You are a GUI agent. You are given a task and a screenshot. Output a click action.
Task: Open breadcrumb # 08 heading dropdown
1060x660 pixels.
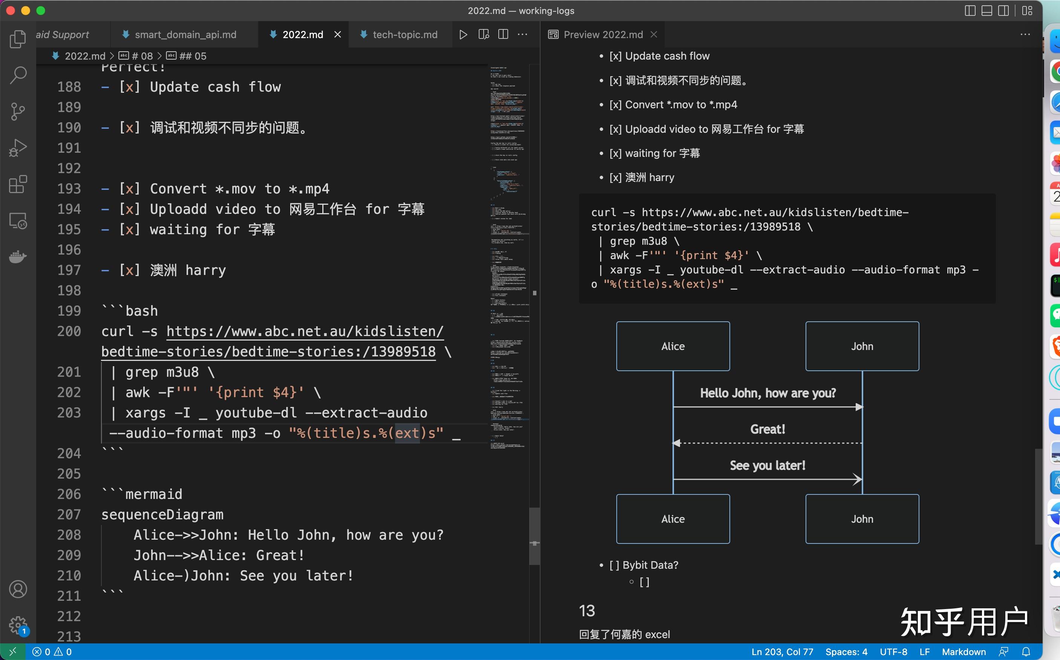coord(136,56)
